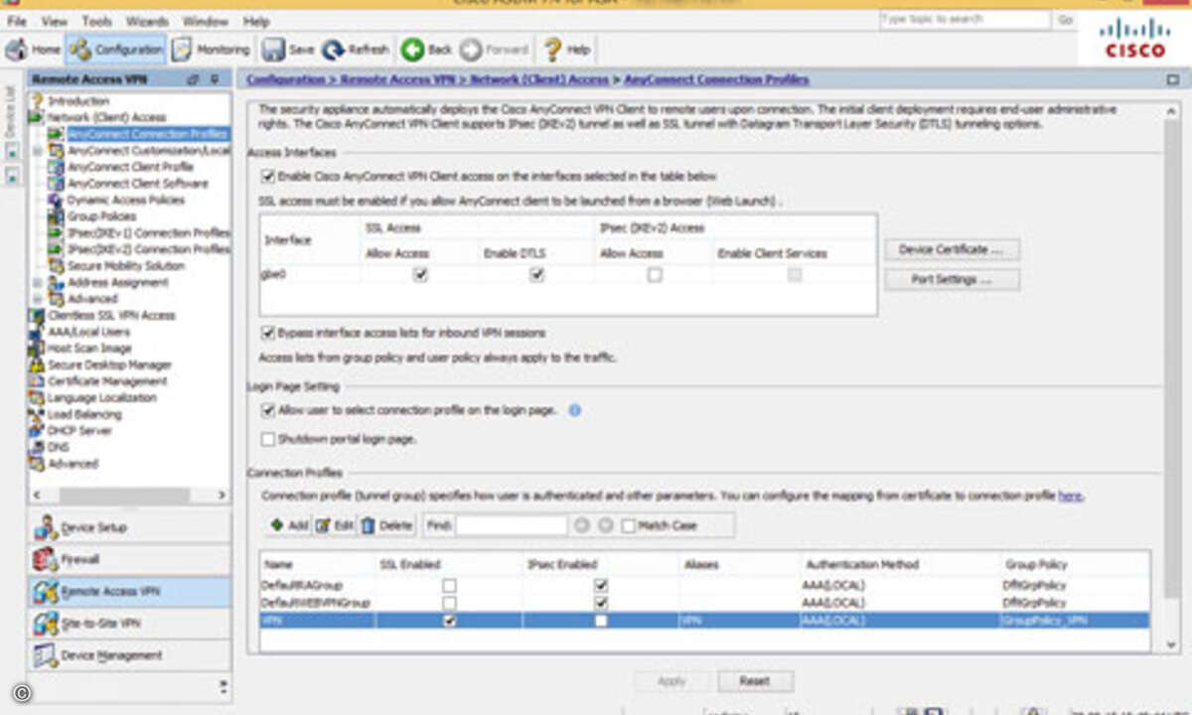The height and width of the screenshot is (715, 1192).
Task: Open the Site-to-Site VPN section
Action: (x=130, y=624)
